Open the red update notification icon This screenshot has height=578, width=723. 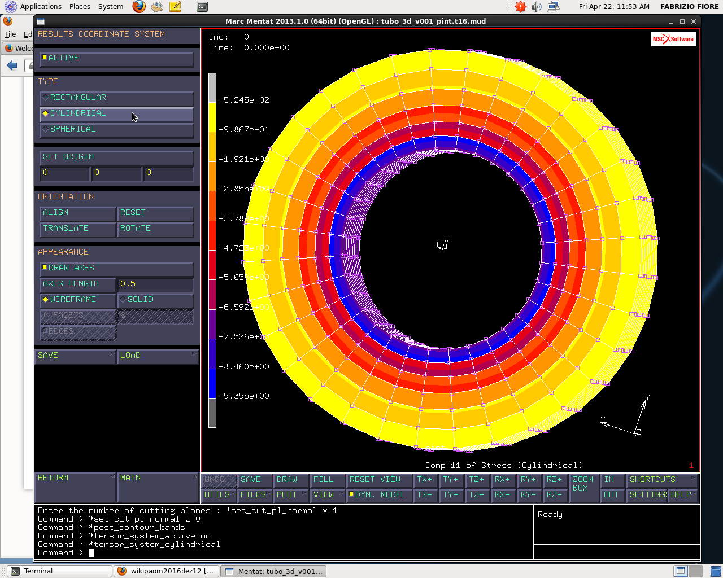(520, 7)
